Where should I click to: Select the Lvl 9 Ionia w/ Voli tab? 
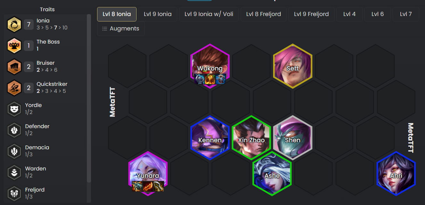point(209,14)
